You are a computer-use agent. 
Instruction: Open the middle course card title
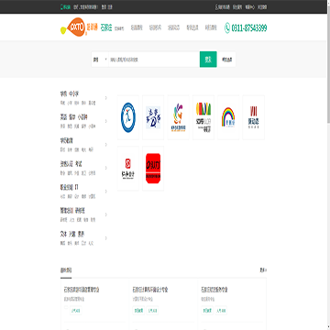(x=150, y=290)
